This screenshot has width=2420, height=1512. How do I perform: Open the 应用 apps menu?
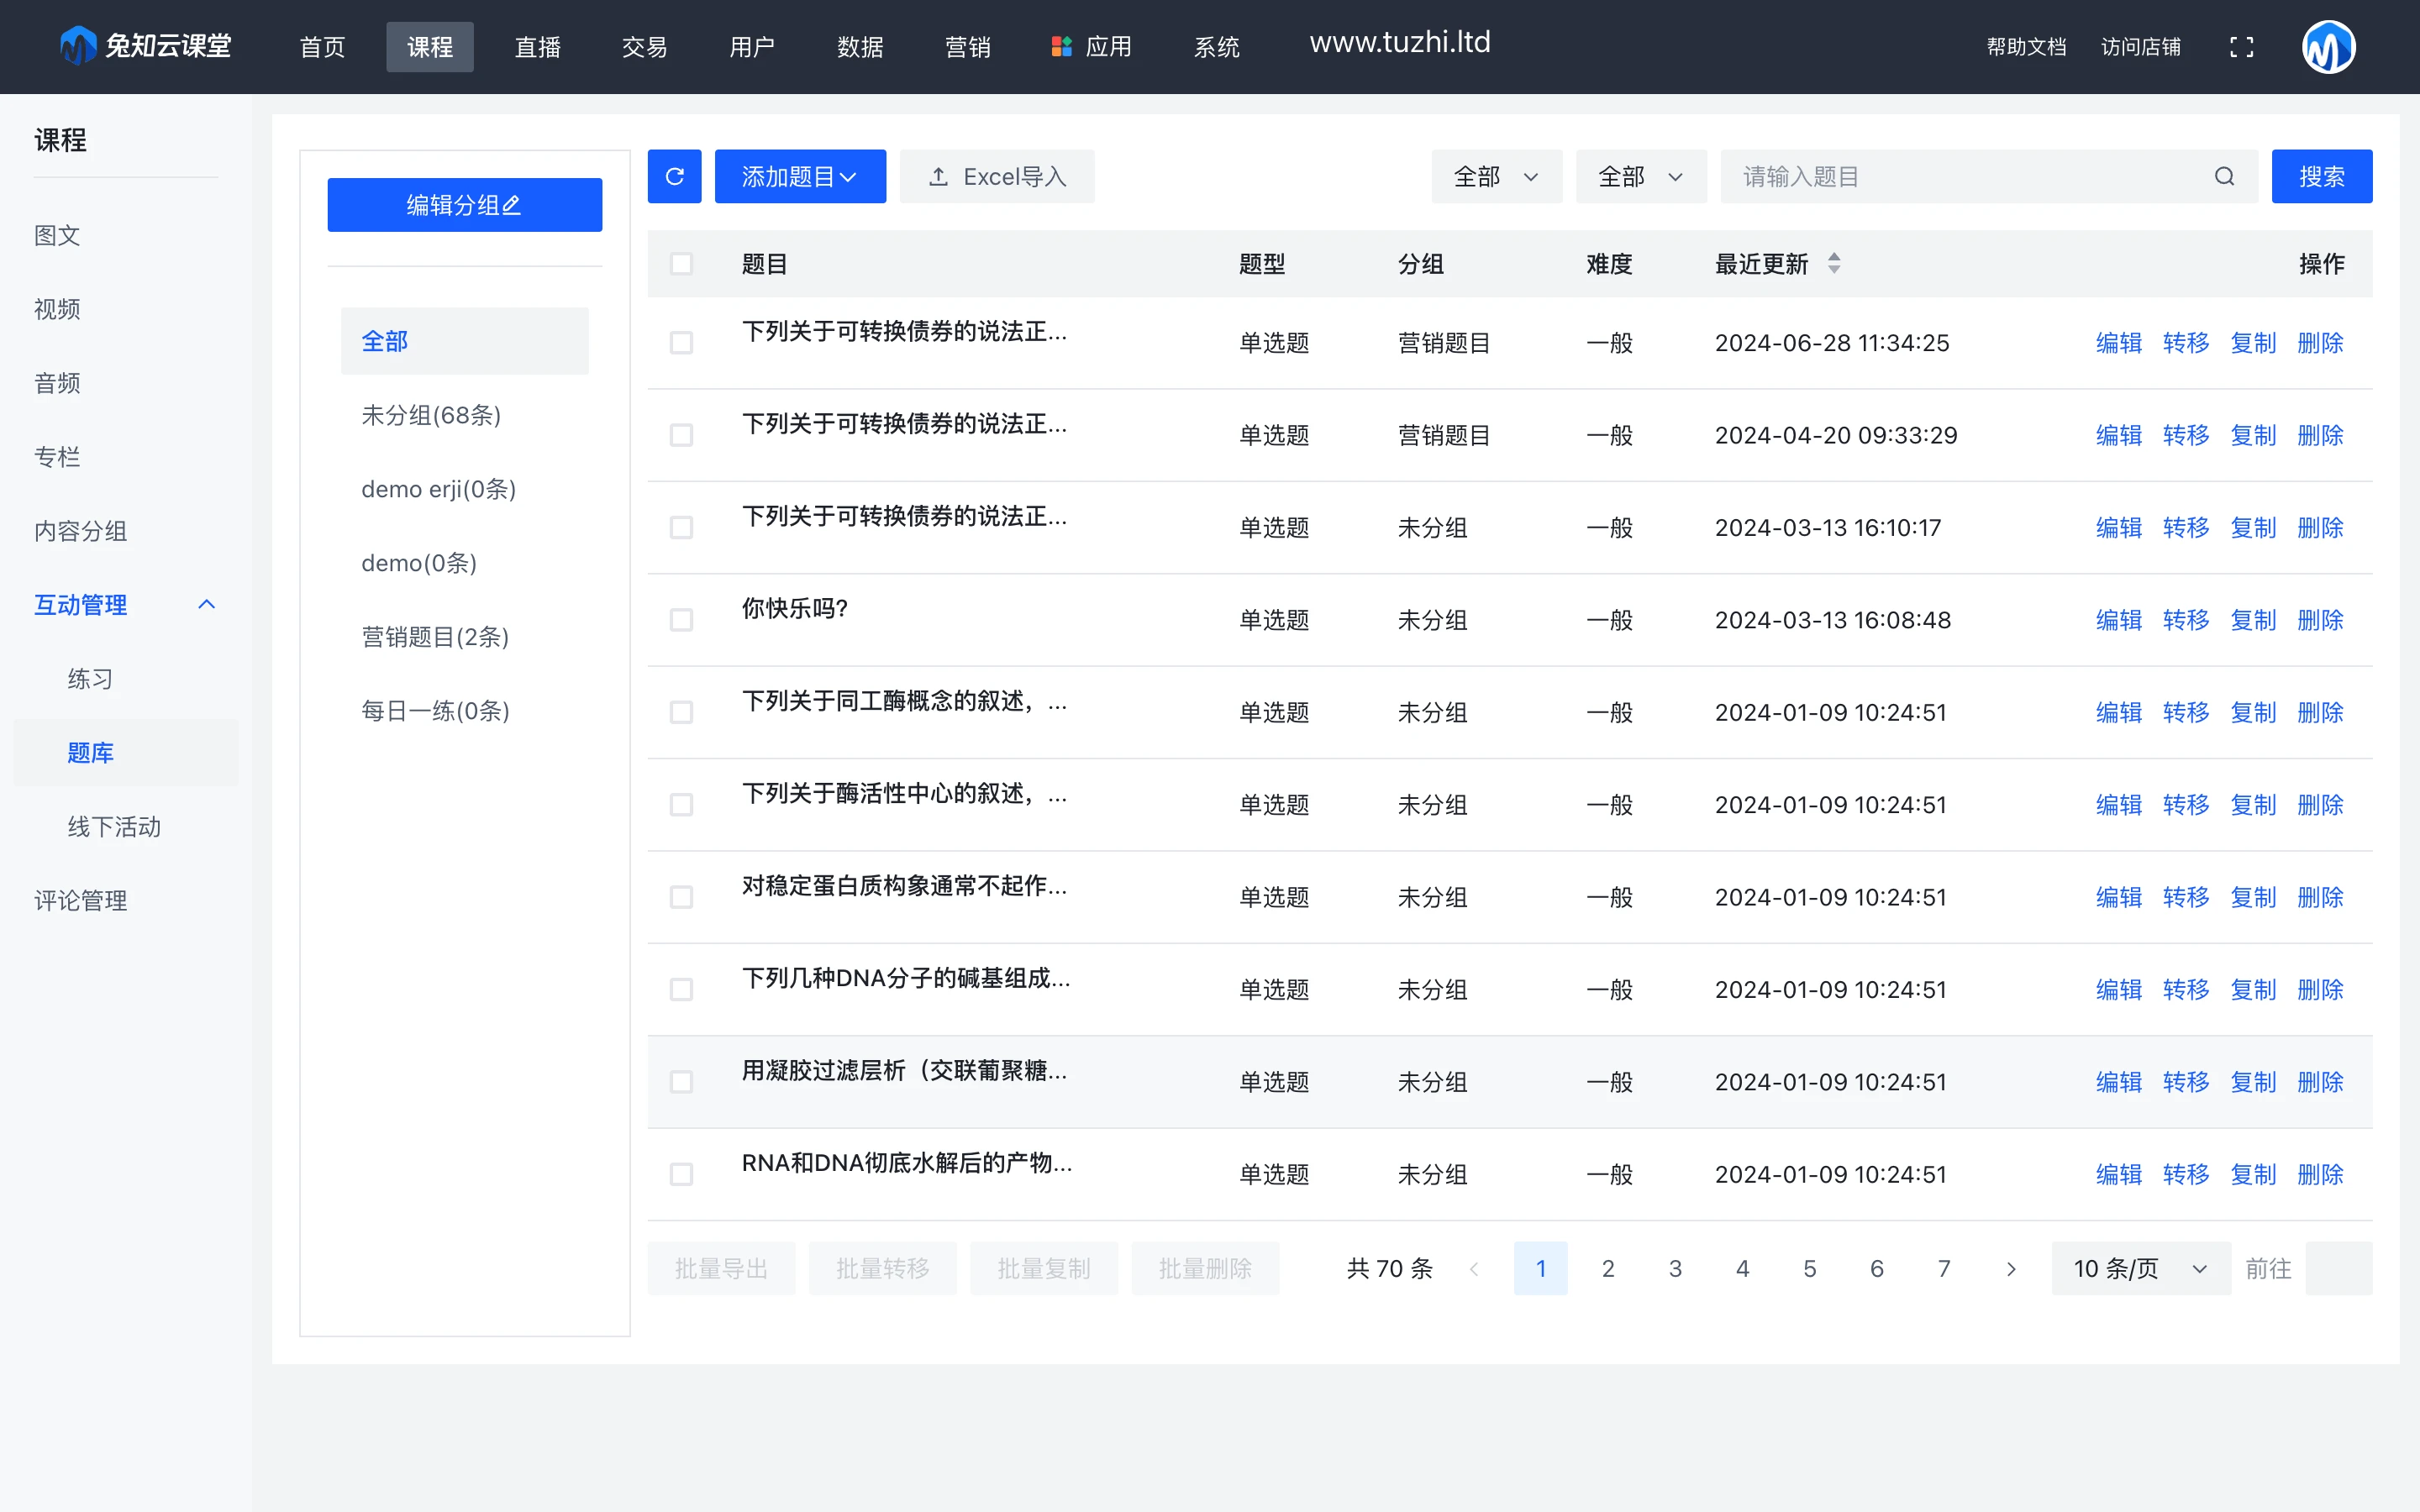point(1091,47)
